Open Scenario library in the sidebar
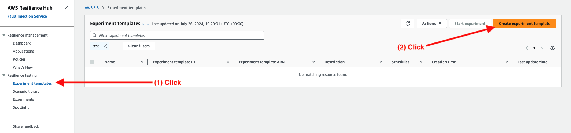This screenshot has width=571, height=133. coord(26,91)
